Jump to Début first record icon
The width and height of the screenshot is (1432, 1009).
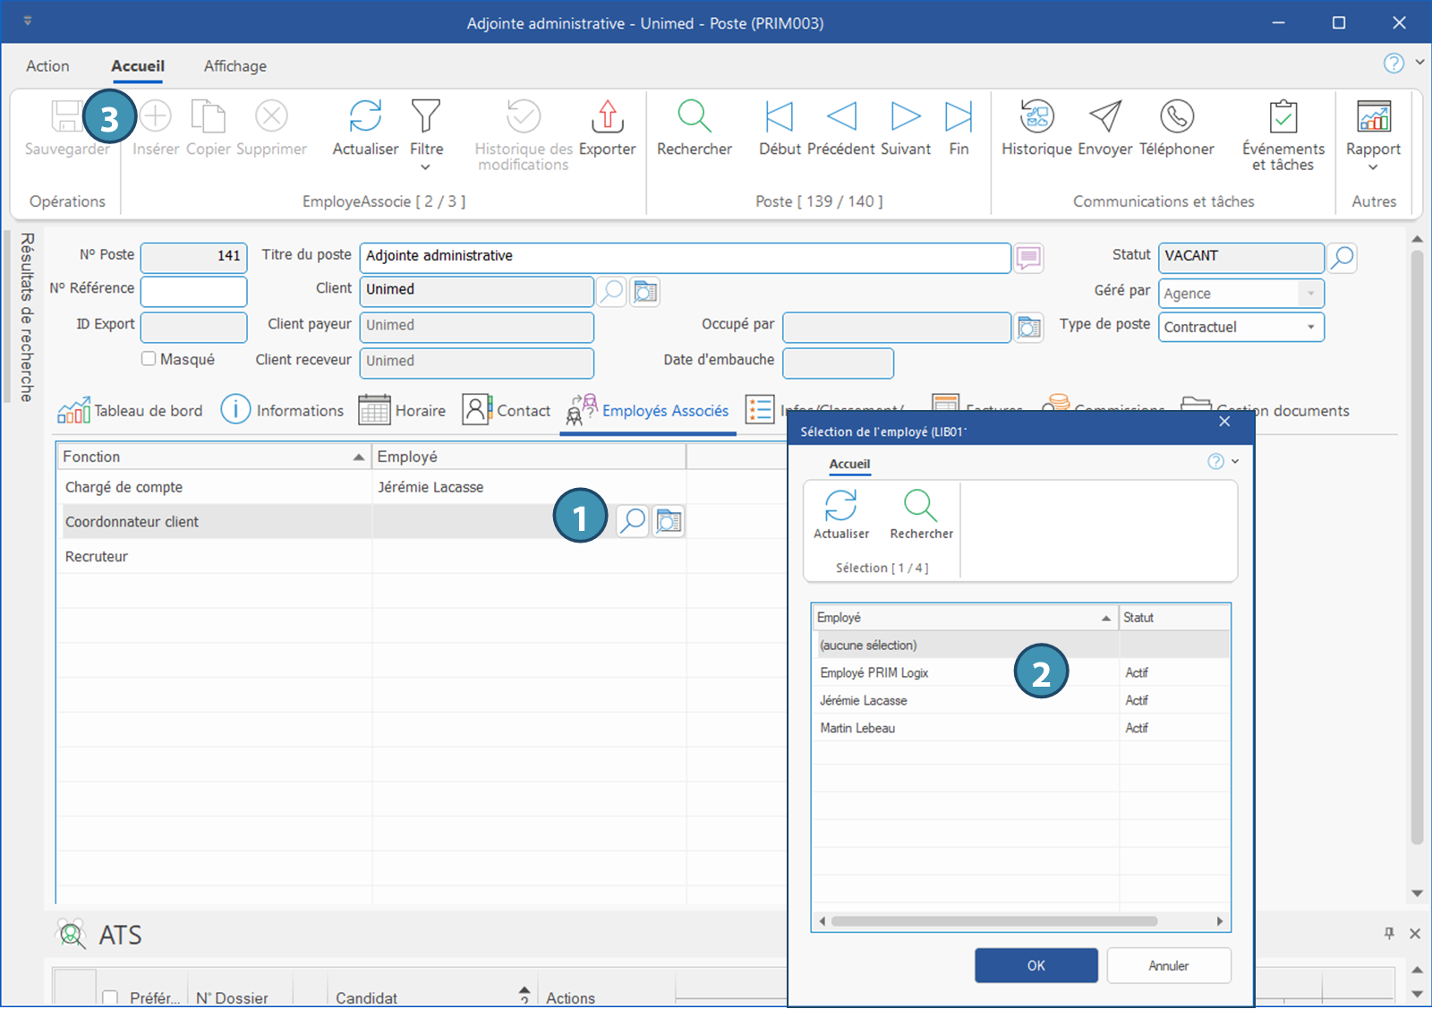point(779,117)
